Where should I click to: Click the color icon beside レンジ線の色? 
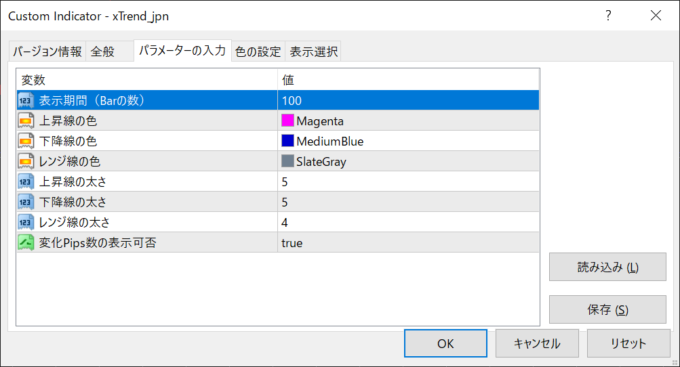point(26,162)
